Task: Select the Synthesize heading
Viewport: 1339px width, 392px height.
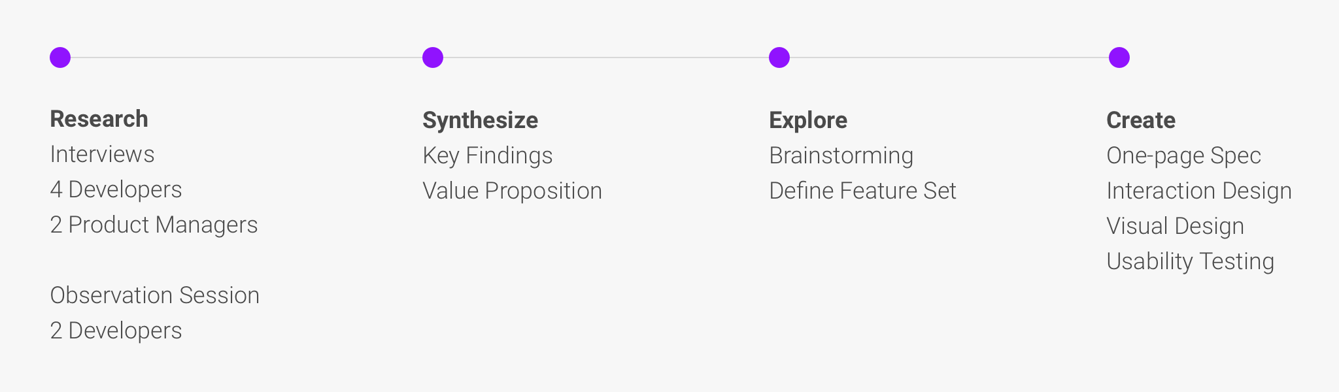Action: pyautogui.click(x=481, y=120)
